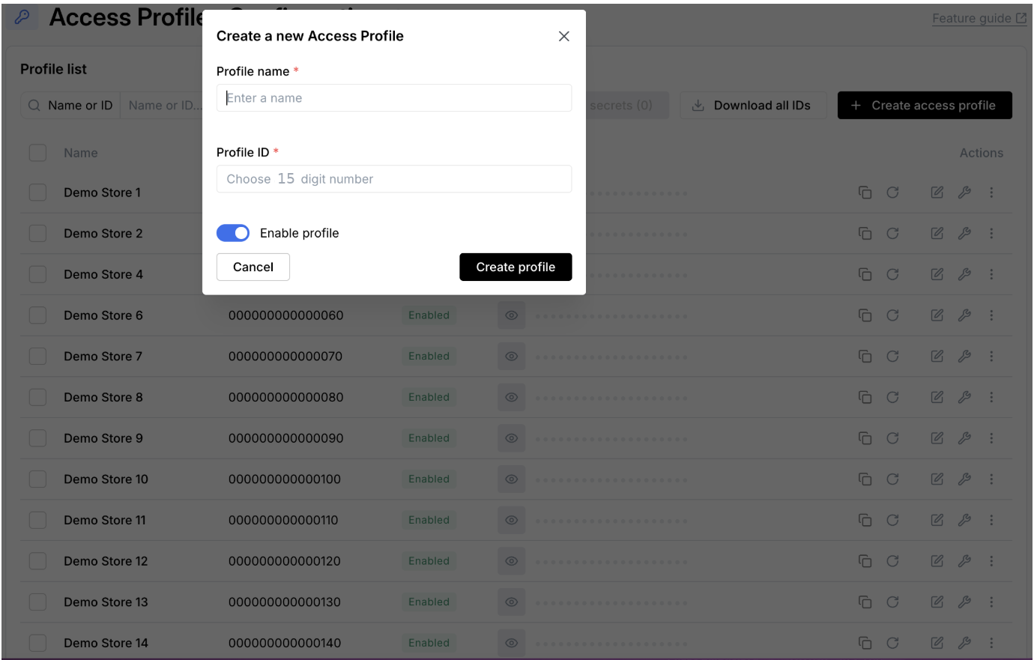Viewport: 1034px width, 660px height.
Task: Tick the select-all checkbox in Name header
Action: pyautogui.click(x=37, y=153)
